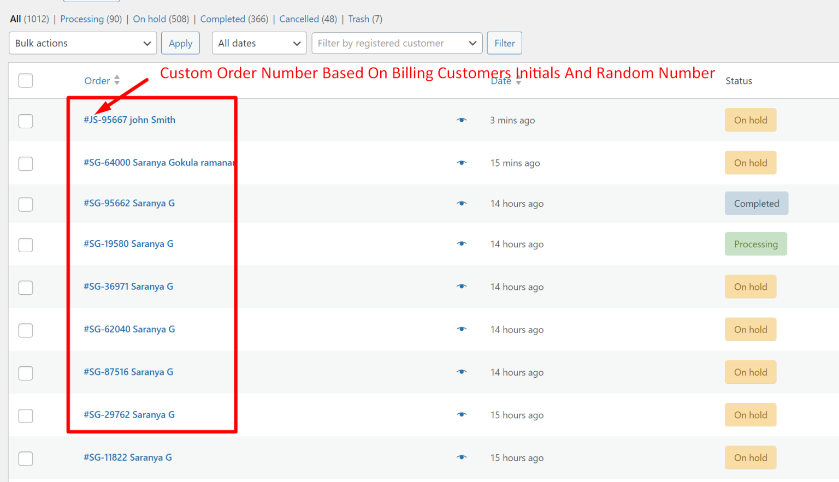Check the select-all orders checkbox

pyautogui.click(x=25, y=80)
